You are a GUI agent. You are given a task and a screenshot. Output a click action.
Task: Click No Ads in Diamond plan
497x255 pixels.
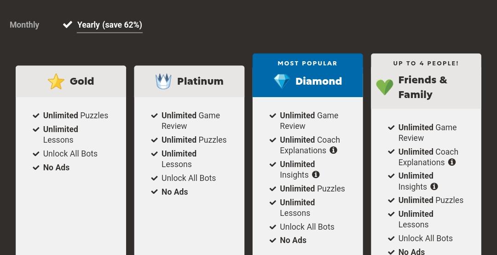(293, 240)
